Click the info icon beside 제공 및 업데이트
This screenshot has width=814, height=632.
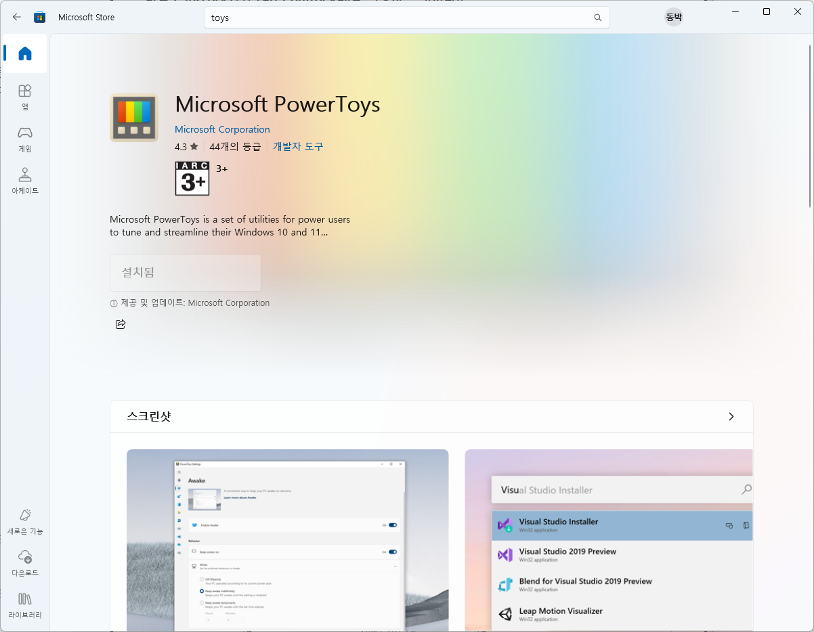114,303
